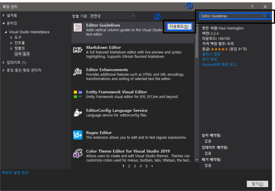Collapse the Visual Studio Marketplace node
275x191 pixels.
tap(6, 32)
